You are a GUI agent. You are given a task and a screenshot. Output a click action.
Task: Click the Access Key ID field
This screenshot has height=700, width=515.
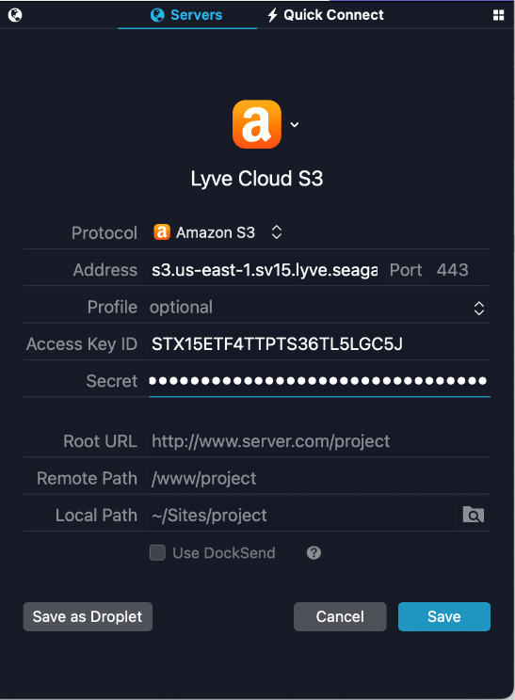click(x=319, y=343)
